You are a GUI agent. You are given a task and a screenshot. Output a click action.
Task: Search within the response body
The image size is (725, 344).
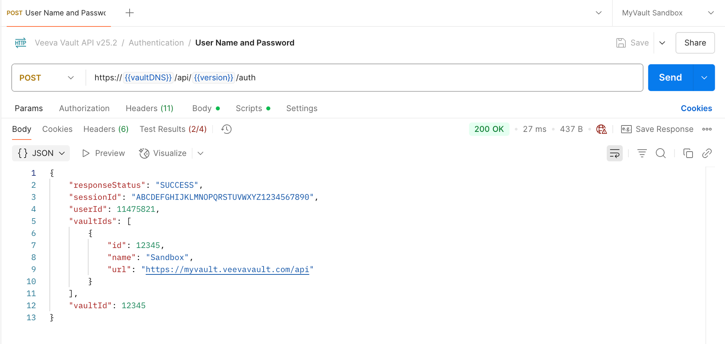[x=660, y=153]
